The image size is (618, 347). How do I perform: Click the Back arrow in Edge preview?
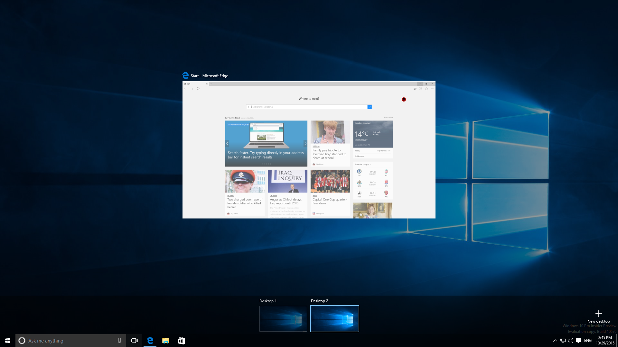(x=185, y=89)
